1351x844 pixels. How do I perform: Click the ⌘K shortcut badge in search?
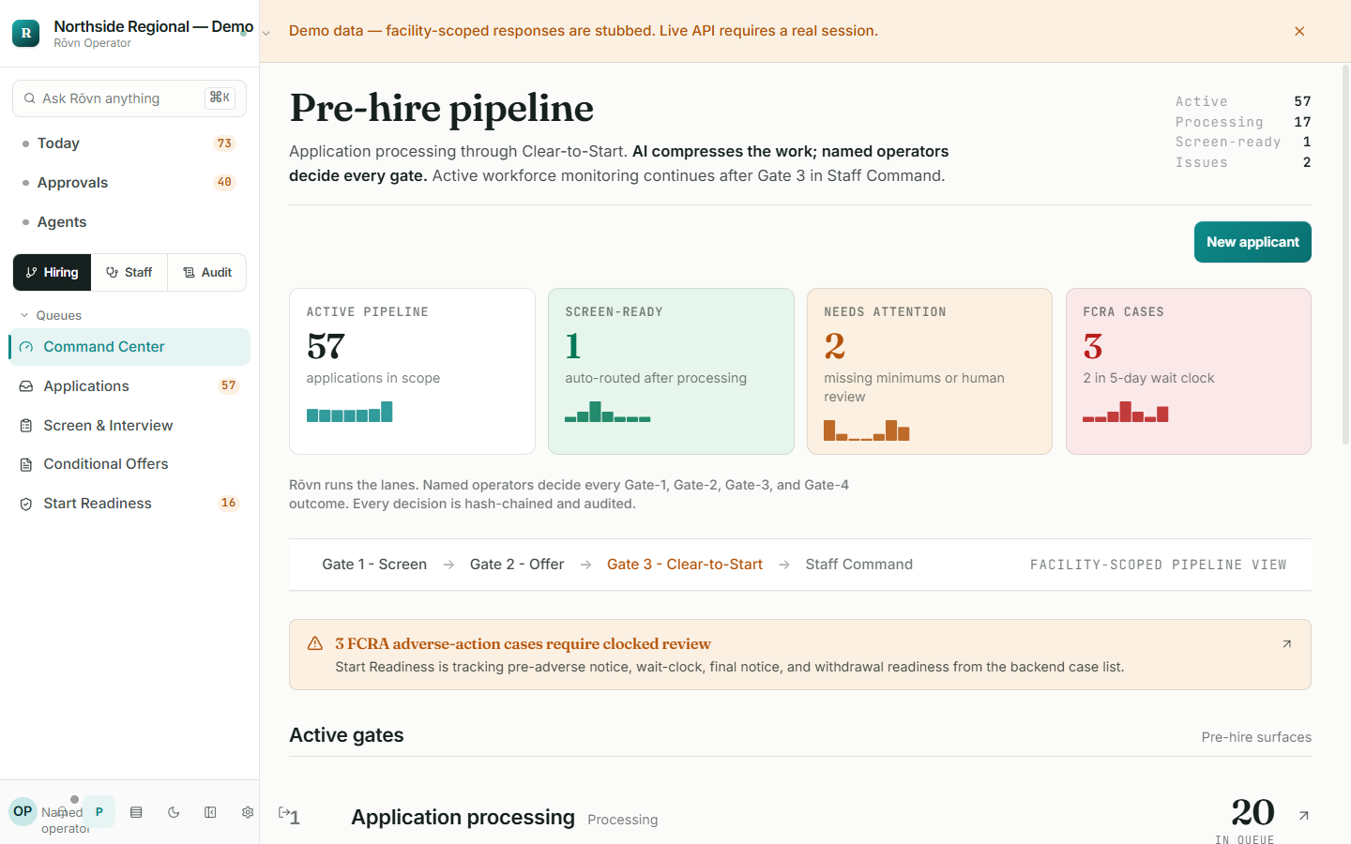tap(220, 98)
